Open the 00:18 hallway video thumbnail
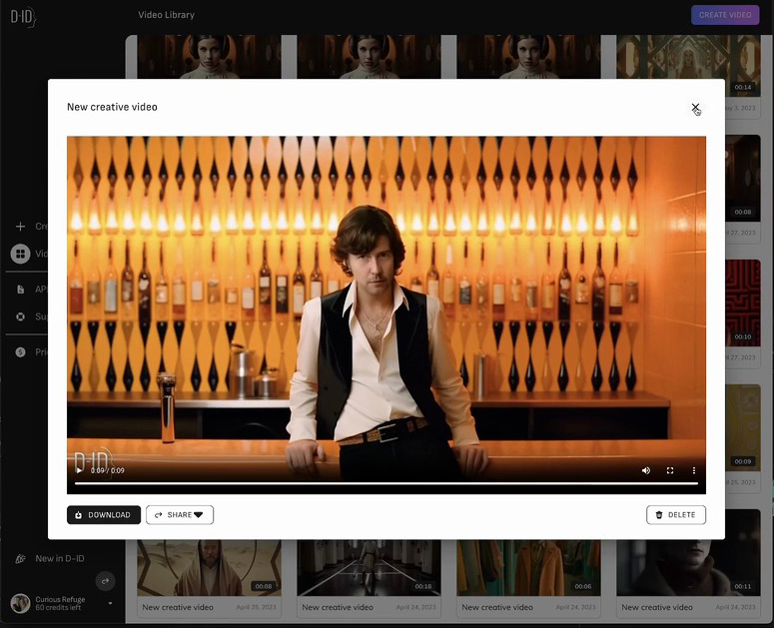Screen dimensions: 774x628 [x=369, y=568]
